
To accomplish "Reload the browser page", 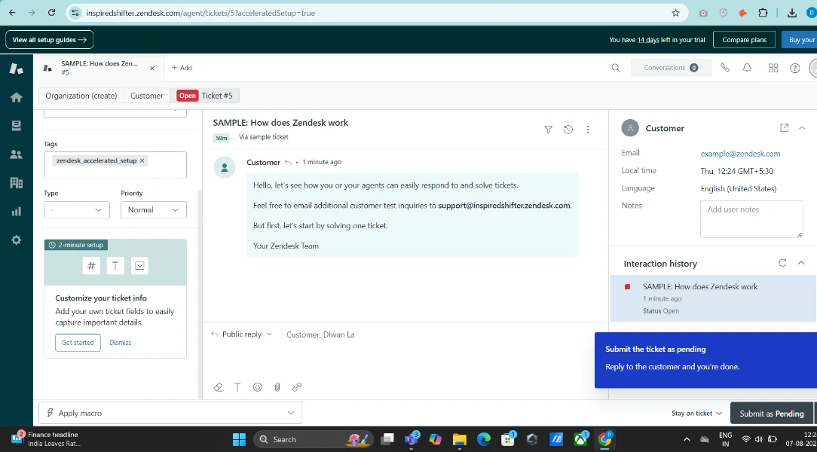I will click(x=51, y=13).
